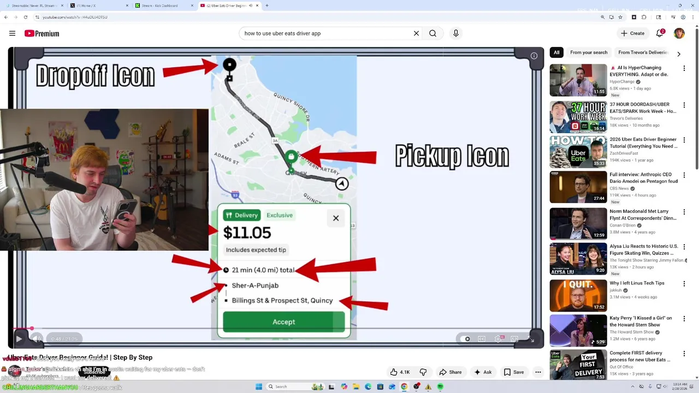Open the Ask AI button

coord(483,372)
